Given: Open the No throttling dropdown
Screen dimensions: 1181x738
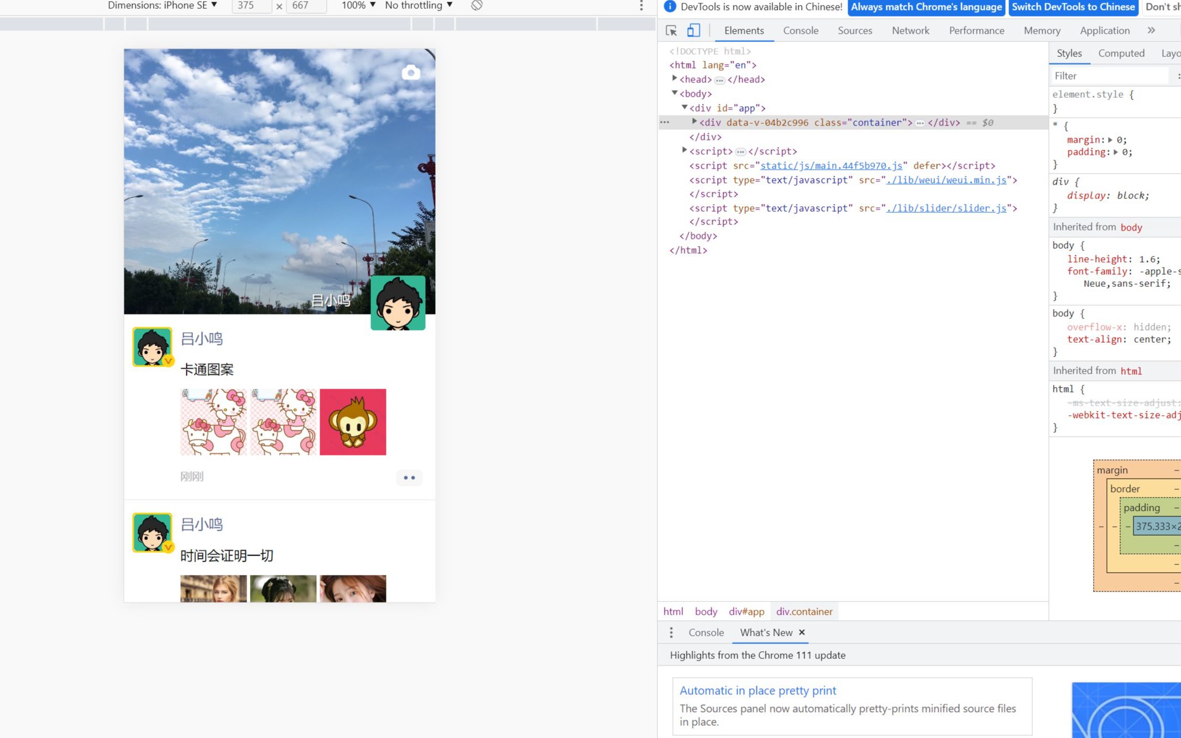Looking at the screenshot, I should click(x=419, y=6).
